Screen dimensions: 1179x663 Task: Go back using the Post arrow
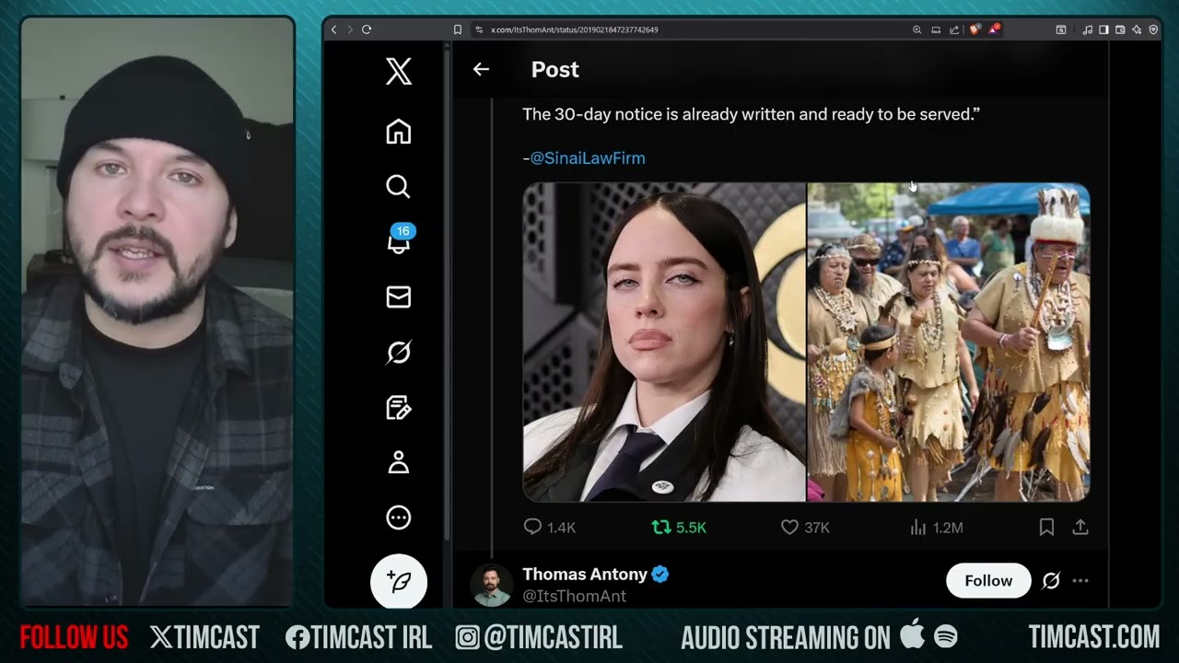(481, 69)
